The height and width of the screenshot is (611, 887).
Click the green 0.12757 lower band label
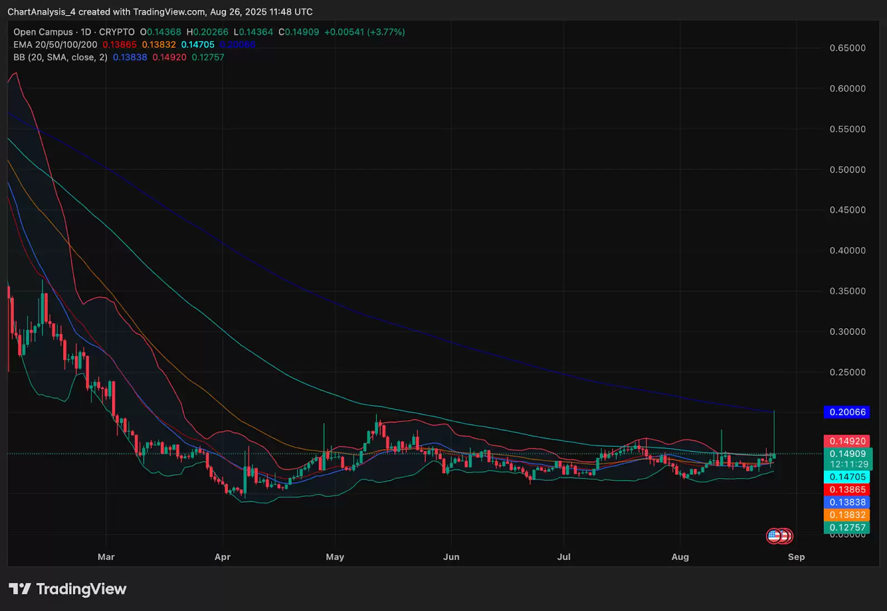(x=847, y=528)
